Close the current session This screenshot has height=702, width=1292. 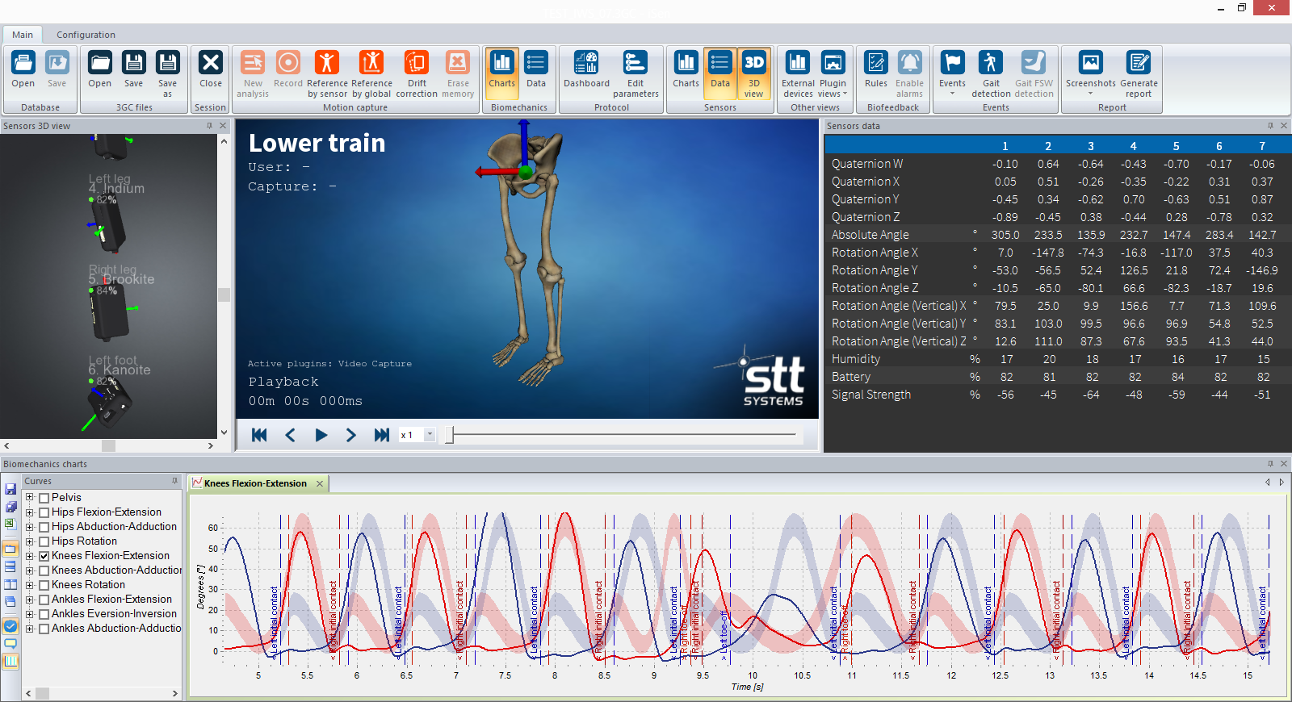[210, 70]
